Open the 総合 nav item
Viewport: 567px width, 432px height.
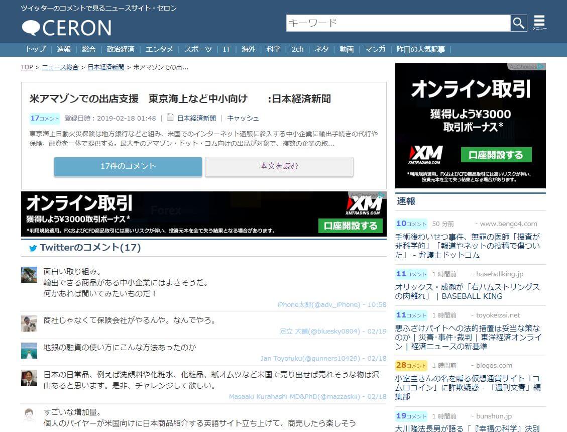[88, 49]
